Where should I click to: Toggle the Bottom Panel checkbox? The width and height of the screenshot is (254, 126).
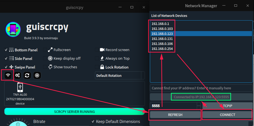(x=6, y=50)
